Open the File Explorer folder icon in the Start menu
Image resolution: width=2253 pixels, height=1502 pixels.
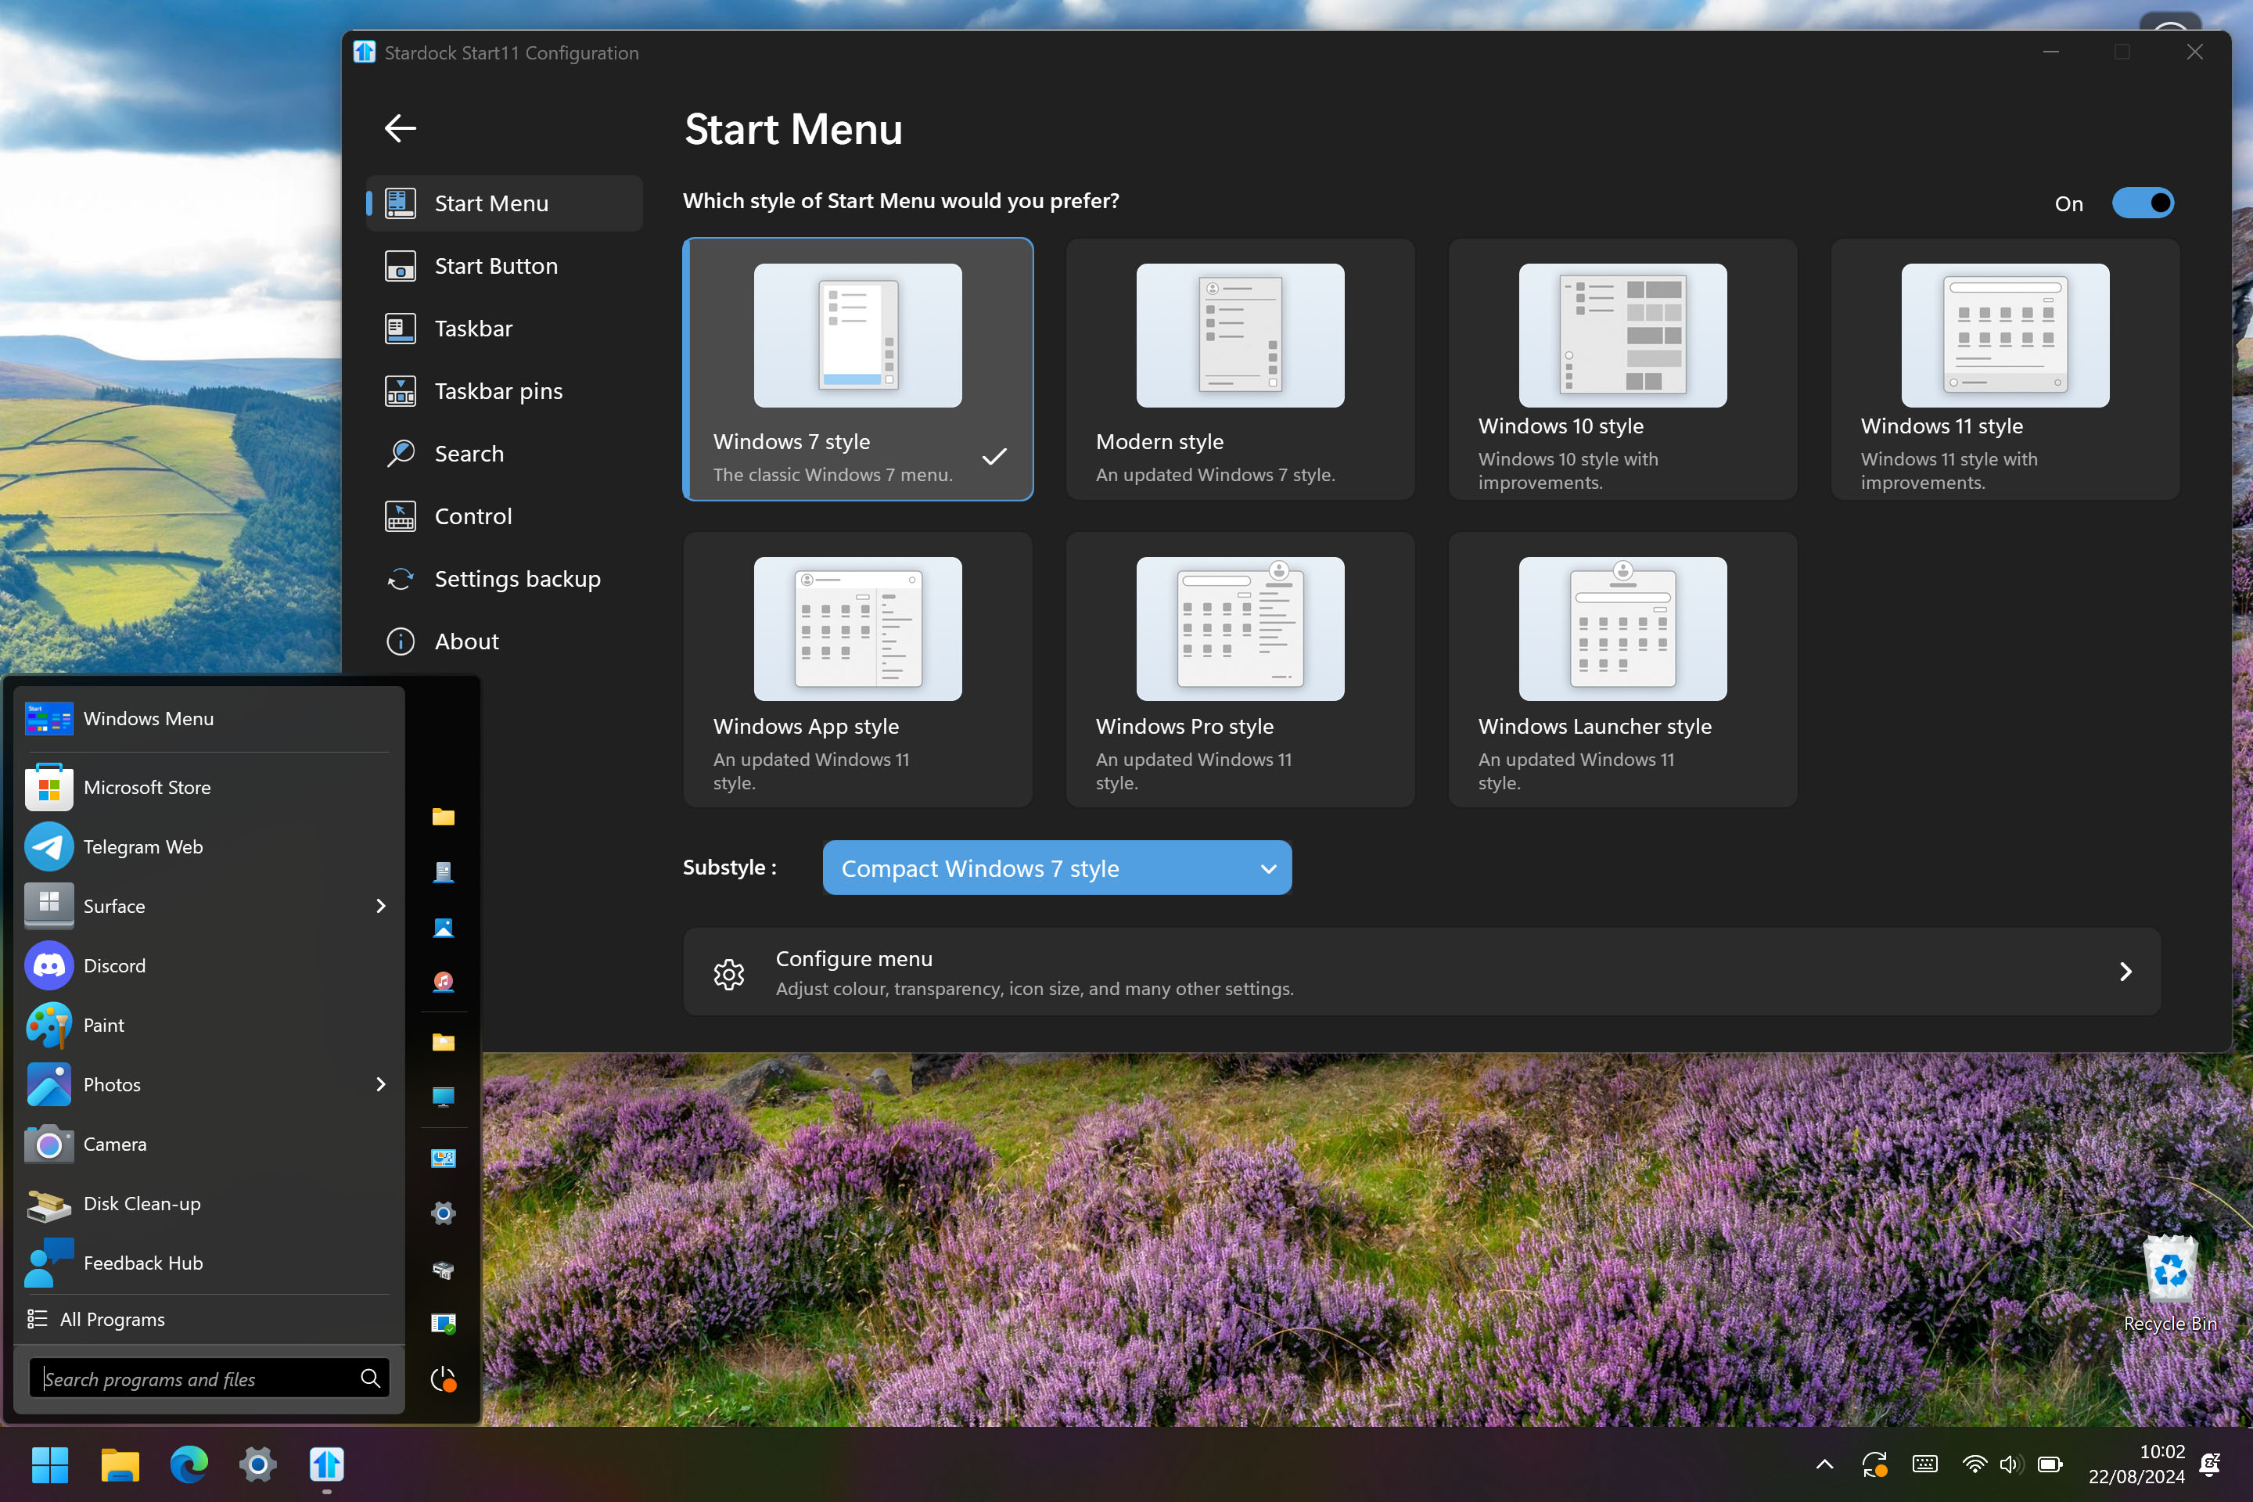(x=444, y=1042)
